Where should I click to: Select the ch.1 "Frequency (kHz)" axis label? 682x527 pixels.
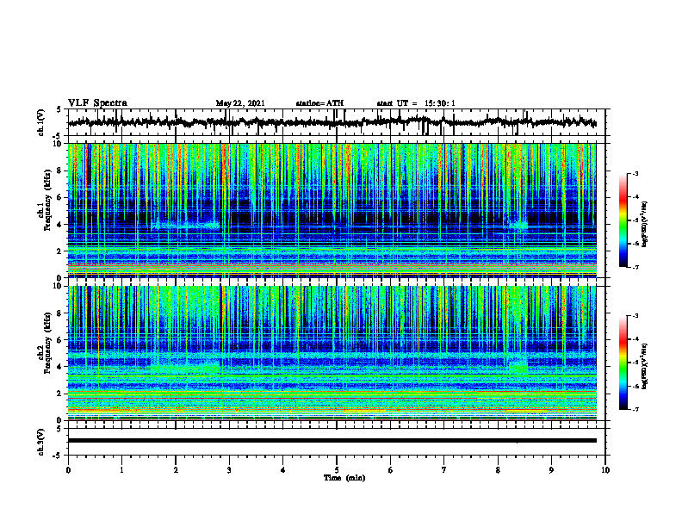click(x=47, y=200)
